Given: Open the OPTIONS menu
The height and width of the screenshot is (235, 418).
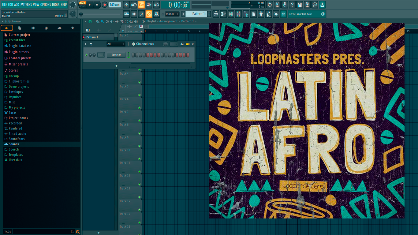Looking at the screenshot, I should 46,5.
